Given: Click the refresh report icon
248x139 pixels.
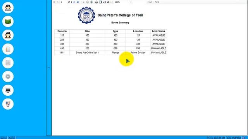Looking at the screenshot, I should click(x=91, y=2).
